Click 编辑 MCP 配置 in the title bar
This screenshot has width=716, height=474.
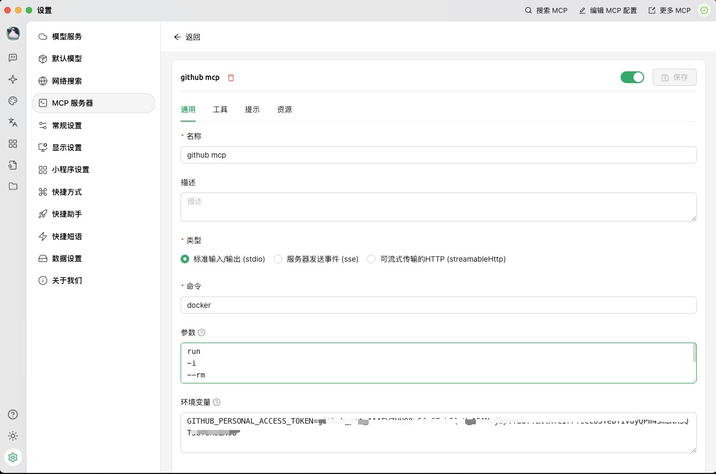point(608,10)
